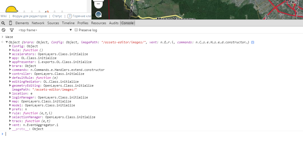The height and width of the screenshot is (157, 303).
Task: Expand the location property
Action: 10,93
